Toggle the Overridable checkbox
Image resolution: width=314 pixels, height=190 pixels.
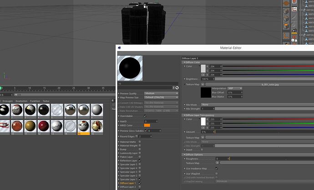coord(145,116)
